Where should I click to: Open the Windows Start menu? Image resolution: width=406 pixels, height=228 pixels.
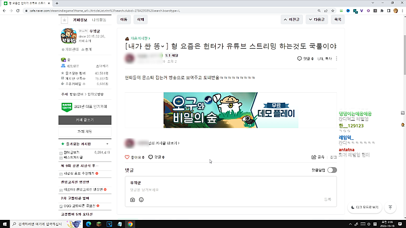(x=5, y=224)
